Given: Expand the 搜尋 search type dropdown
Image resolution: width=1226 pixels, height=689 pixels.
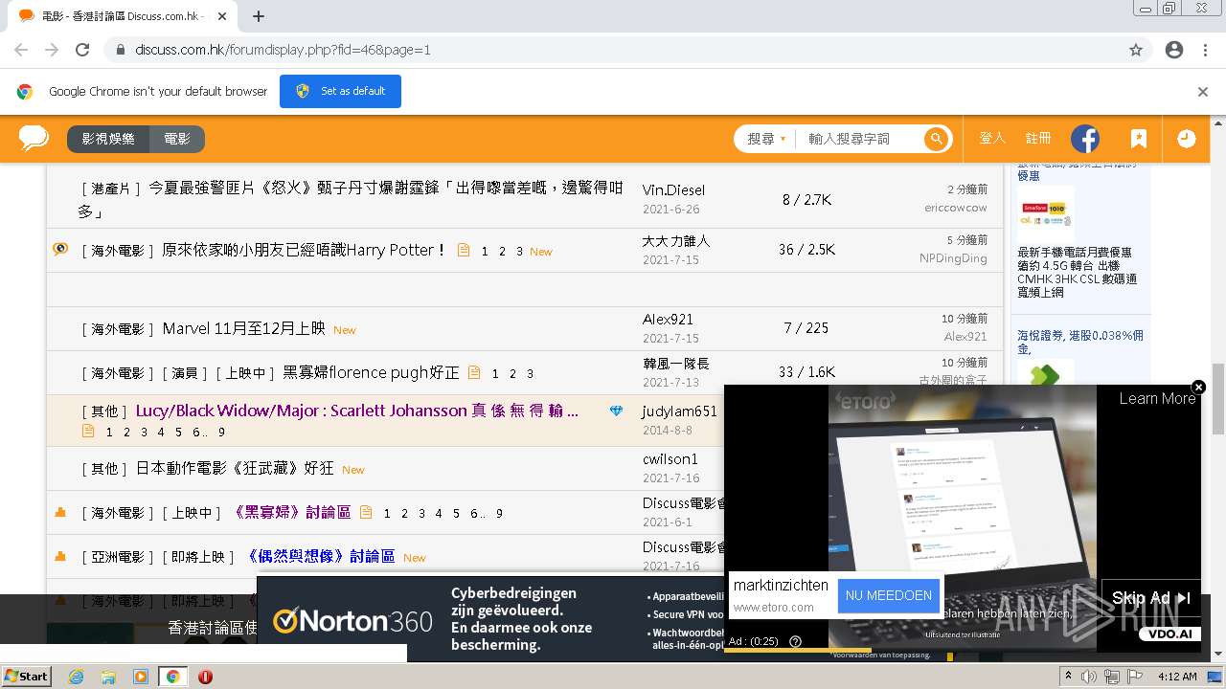Looking at the screenshot, I should 766,139.
